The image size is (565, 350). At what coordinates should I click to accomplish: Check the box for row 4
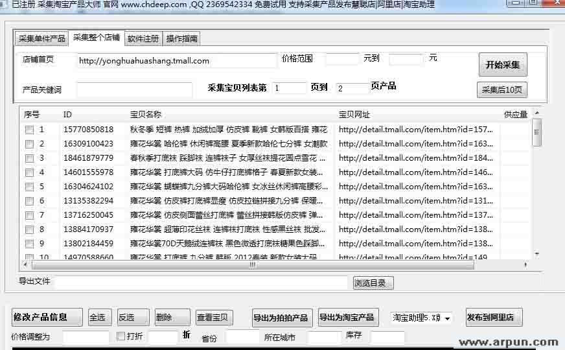click(x=30, y=172)
